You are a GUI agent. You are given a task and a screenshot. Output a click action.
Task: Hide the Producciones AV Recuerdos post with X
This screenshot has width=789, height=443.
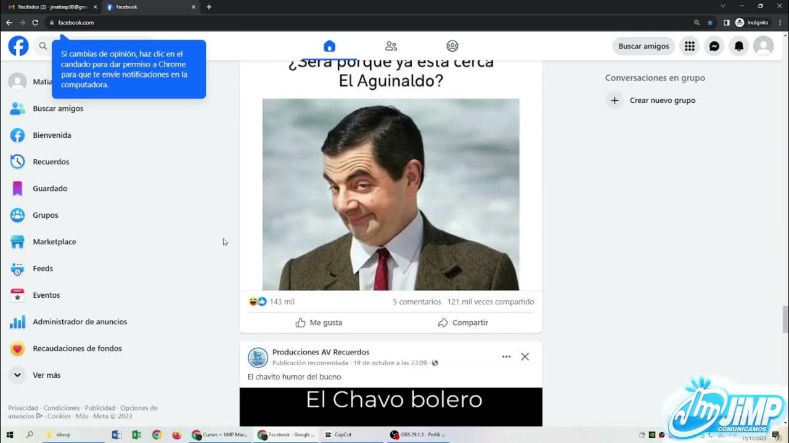coord(525,357)
